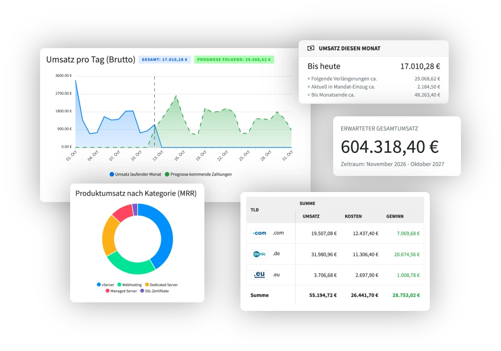Click the Kosten column header
The image size is (501, 351).
click(353, 217)
